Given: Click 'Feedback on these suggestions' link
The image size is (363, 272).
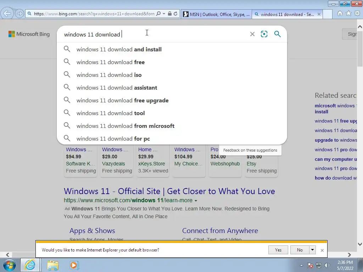Looking at the screenshot, I should point(250,150).
